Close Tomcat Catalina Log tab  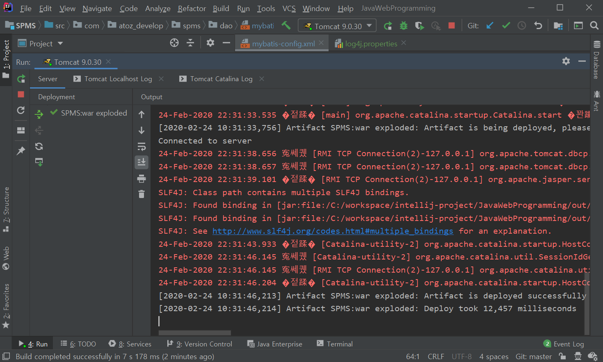pos(262,78)
